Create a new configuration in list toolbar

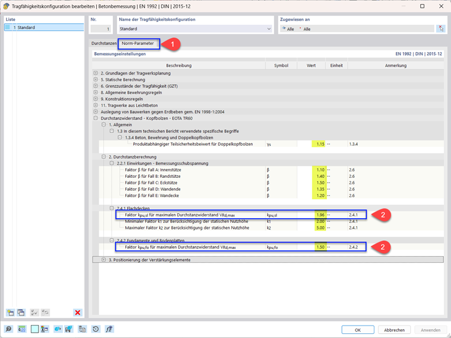[x=10, y=313]
